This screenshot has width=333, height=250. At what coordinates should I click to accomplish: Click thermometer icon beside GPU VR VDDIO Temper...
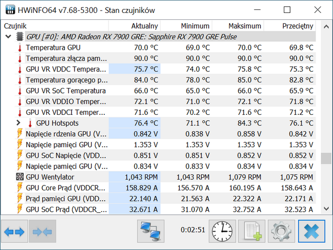tap(20, 101)
